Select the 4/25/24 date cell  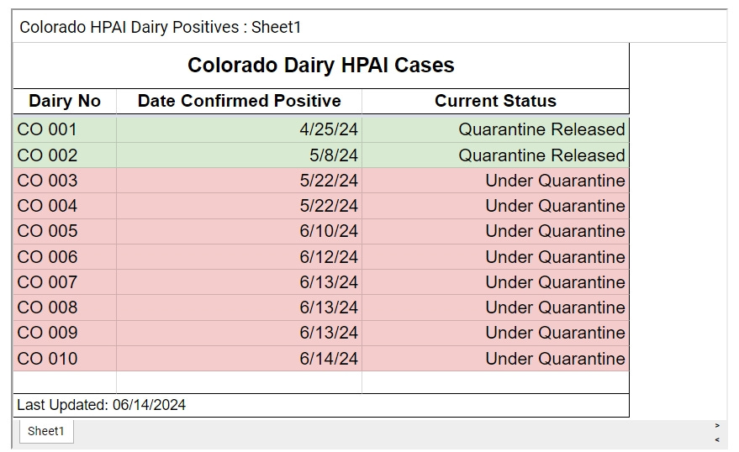point(239,129)
